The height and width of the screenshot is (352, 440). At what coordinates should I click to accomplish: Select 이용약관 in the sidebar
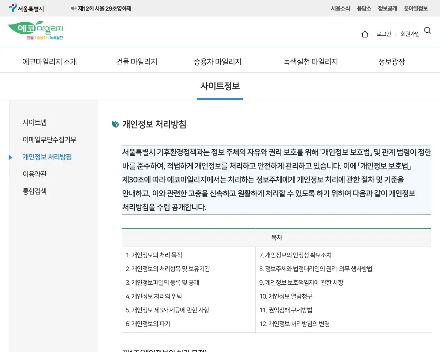point(35,174)
